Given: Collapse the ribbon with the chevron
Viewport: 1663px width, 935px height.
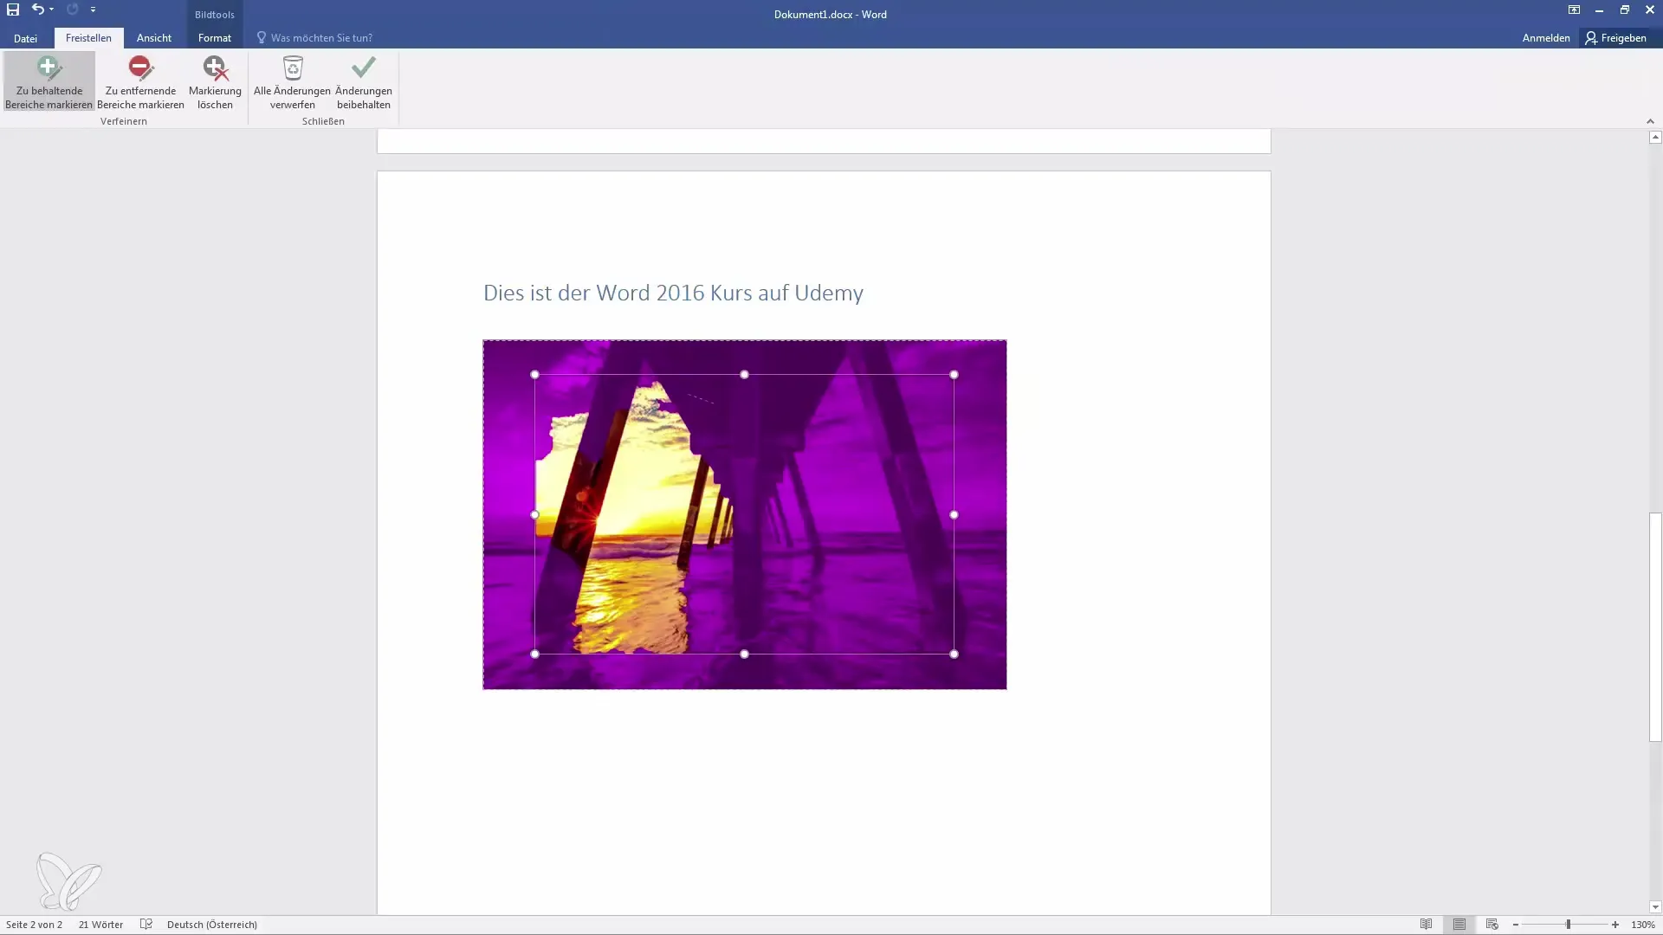Looking at the screenshot, I should pyautogui.click(x=1650, y=121).
